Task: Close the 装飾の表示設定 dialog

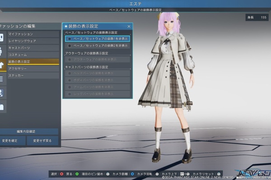Action: pyautogui.click(x=129, y=27)
